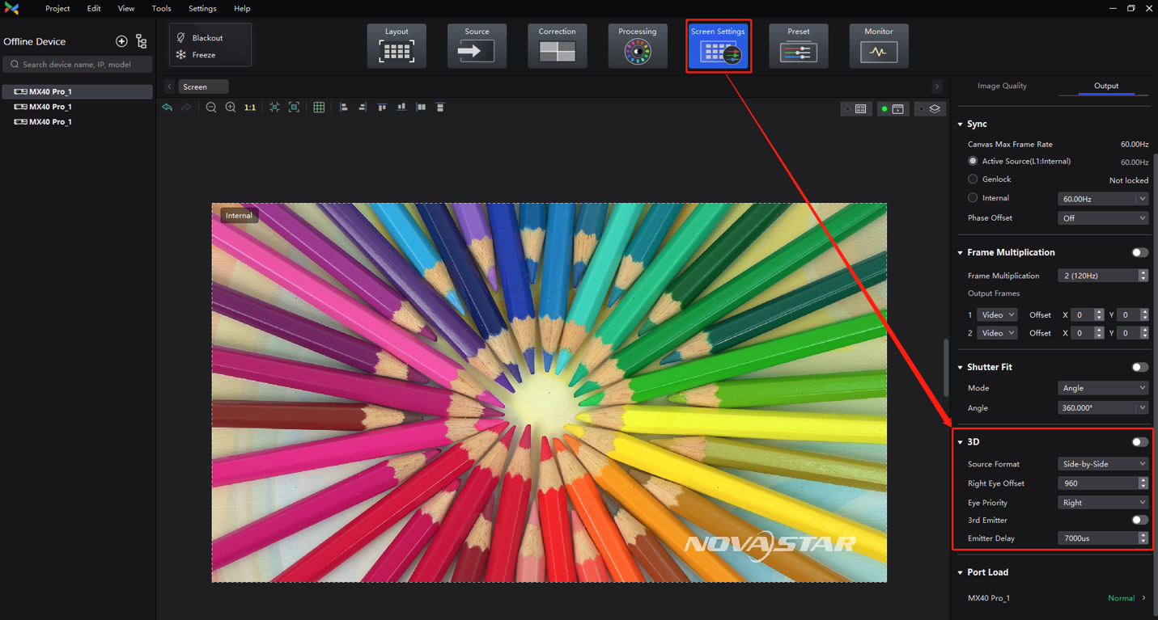Click the align top icon
Screen dimensions: 1158x620
tap(382, 108)
